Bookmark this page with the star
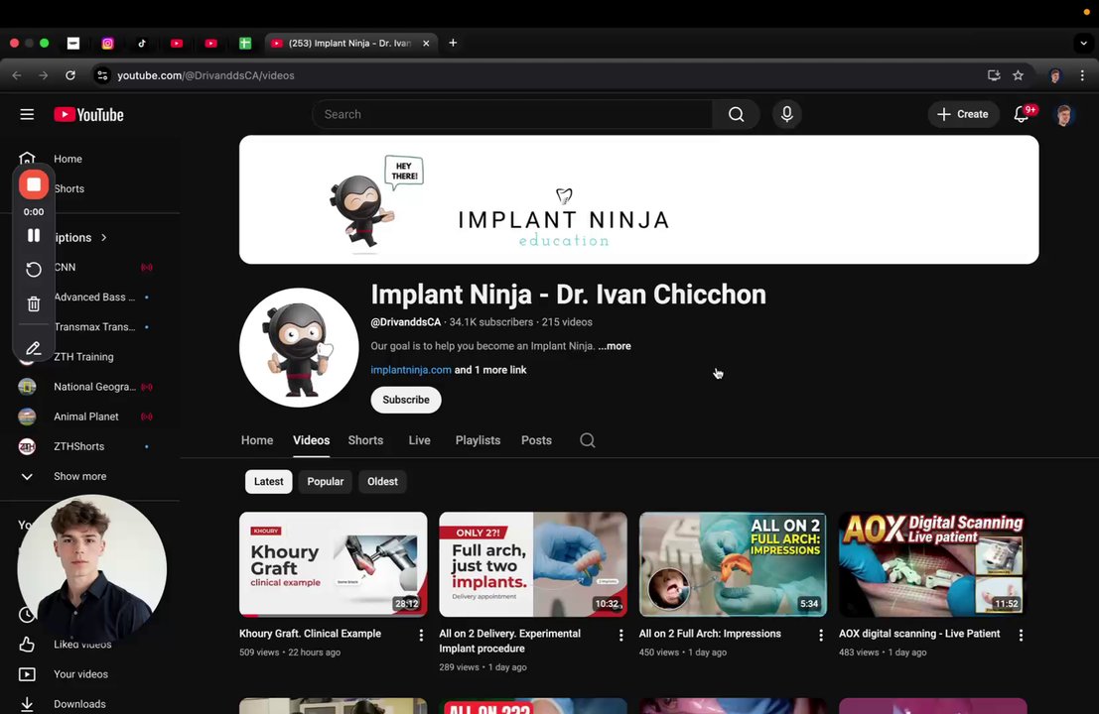The image size is (1099, 714). pos(1019,75)
